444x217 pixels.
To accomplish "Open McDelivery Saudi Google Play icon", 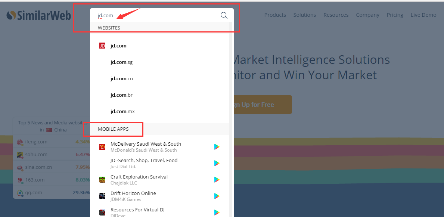I will [x=217, y=147].
